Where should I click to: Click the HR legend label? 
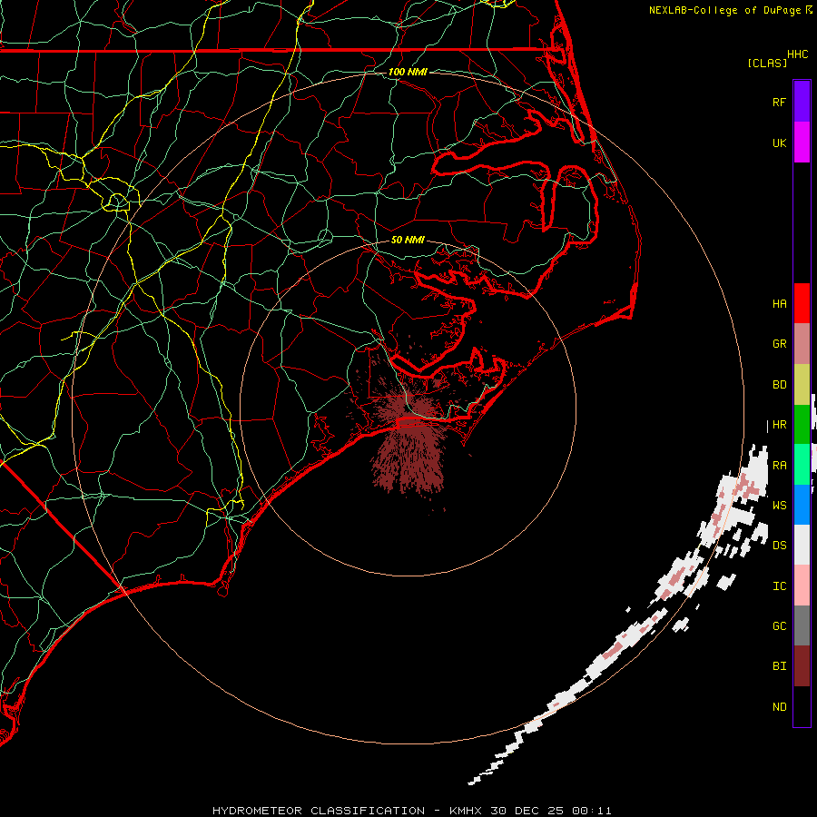(780, 425)
